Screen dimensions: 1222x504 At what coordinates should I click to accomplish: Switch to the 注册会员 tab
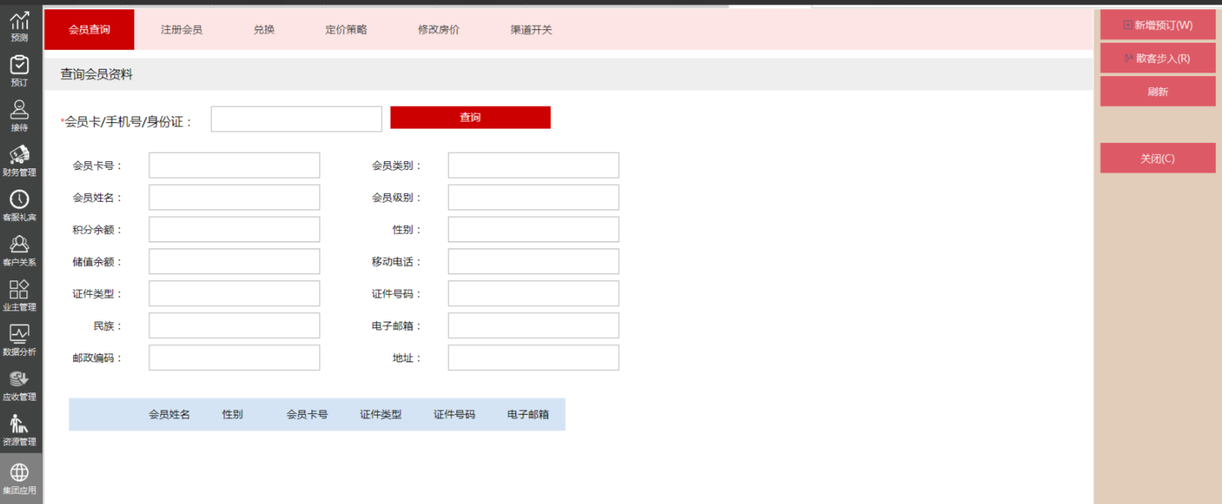182,30
